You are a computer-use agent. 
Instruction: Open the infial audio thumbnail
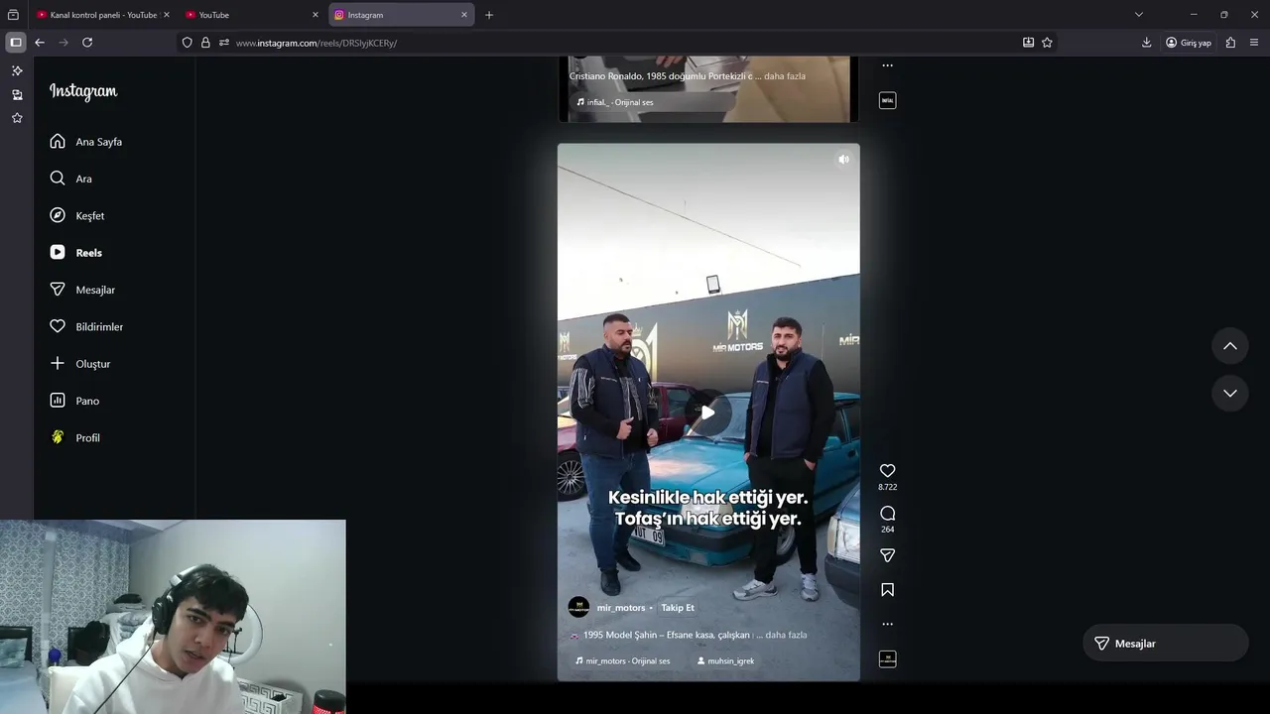888,100
